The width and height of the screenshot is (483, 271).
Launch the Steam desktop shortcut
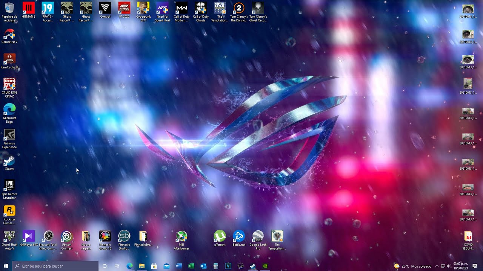[9, 163]
